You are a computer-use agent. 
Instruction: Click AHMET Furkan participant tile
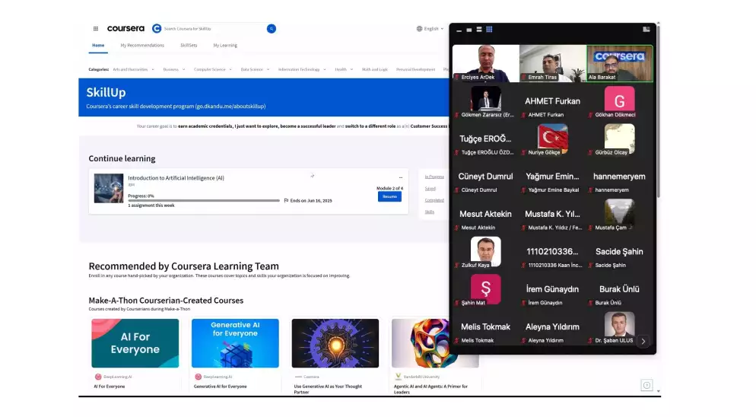(x=552, y=102)
